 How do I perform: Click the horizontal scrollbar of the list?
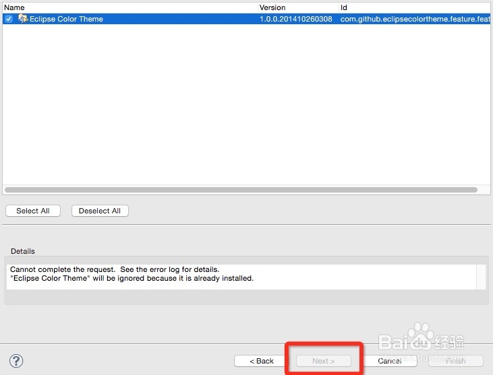pyautogui.click(x=241, y=190)
